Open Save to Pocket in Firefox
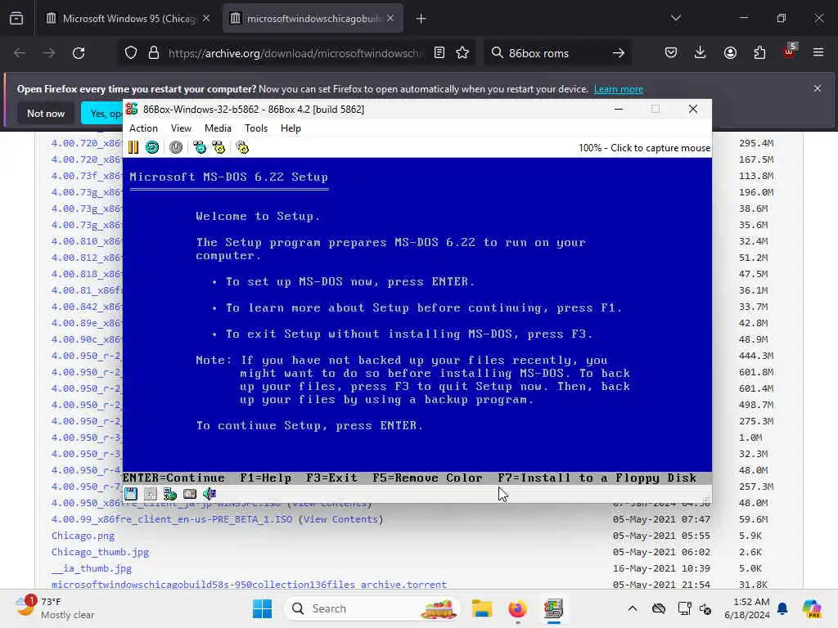This screenshot has width=838, height=628. coord(671,53)
